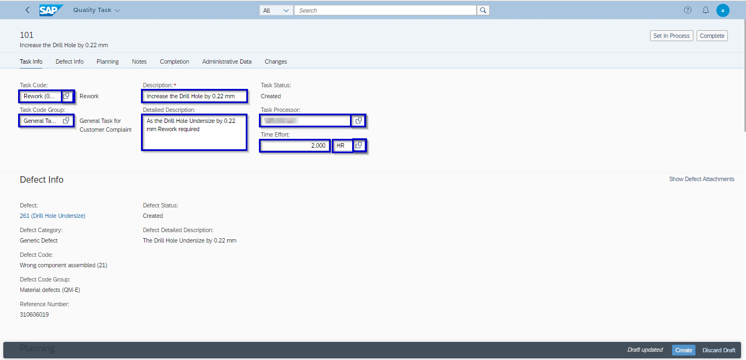Image resolution: width=746 pixels, height=360 pixels.
Task: Open the All search scope dropdown
Action: click(276, 10)
